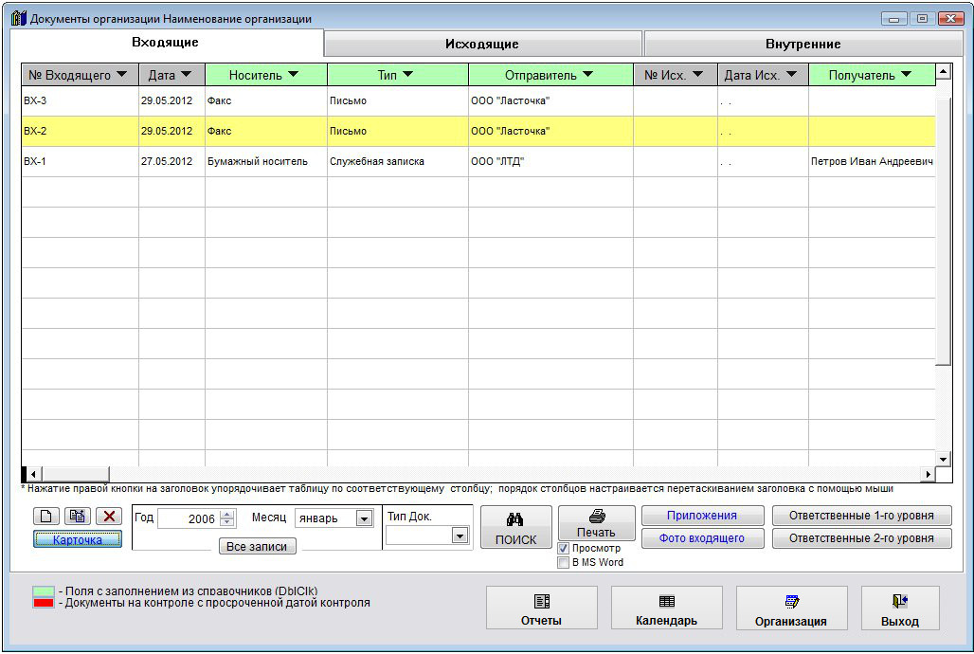The width and height of the screenshot is (974, 654).
Task: Click the vertical scrollbar down arrow
Action: (x=944, y=460)
